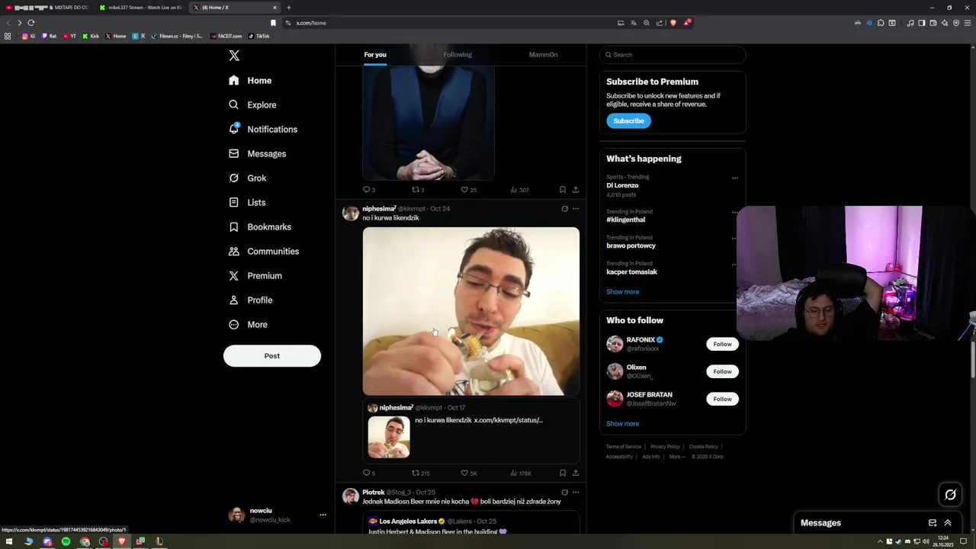Open options for Di Lorenzo trend
The height and width of the screenshot is (549, 976).
(734, 178)
